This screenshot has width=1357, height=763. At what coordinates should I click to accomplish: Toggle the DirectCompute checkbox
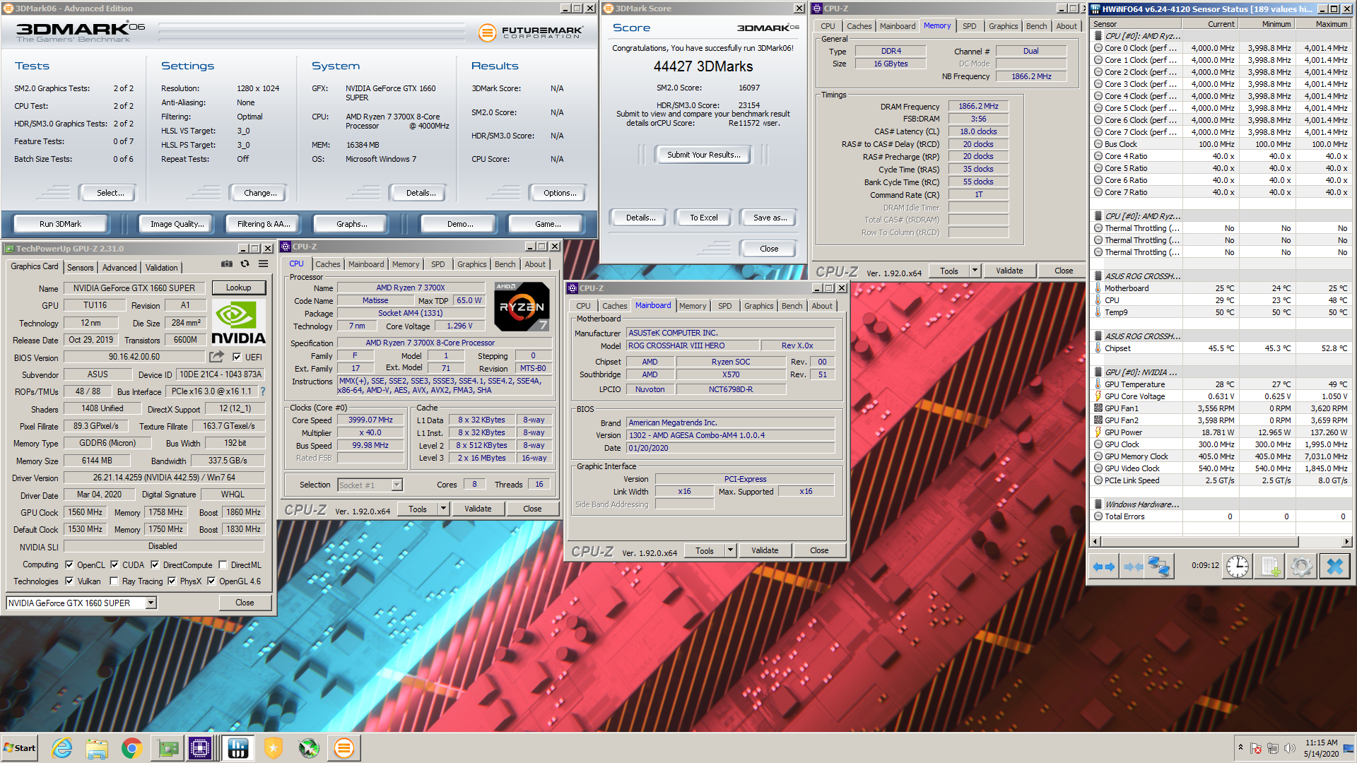tap(155, 564)
